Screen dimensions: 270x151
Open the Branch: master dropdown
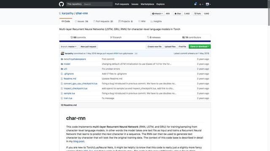pyautogui.click(x=68, y=47)
